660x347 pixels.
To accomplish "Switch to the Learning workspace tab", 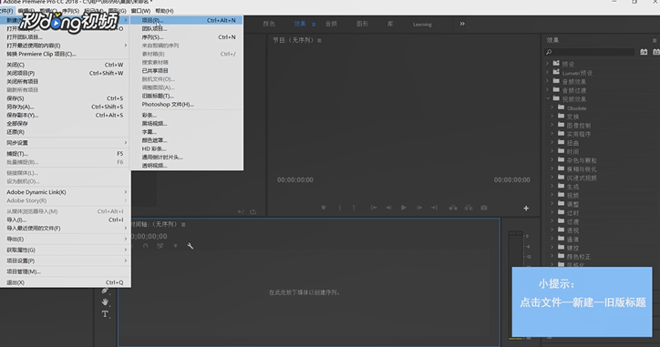I will click(422, 25).
